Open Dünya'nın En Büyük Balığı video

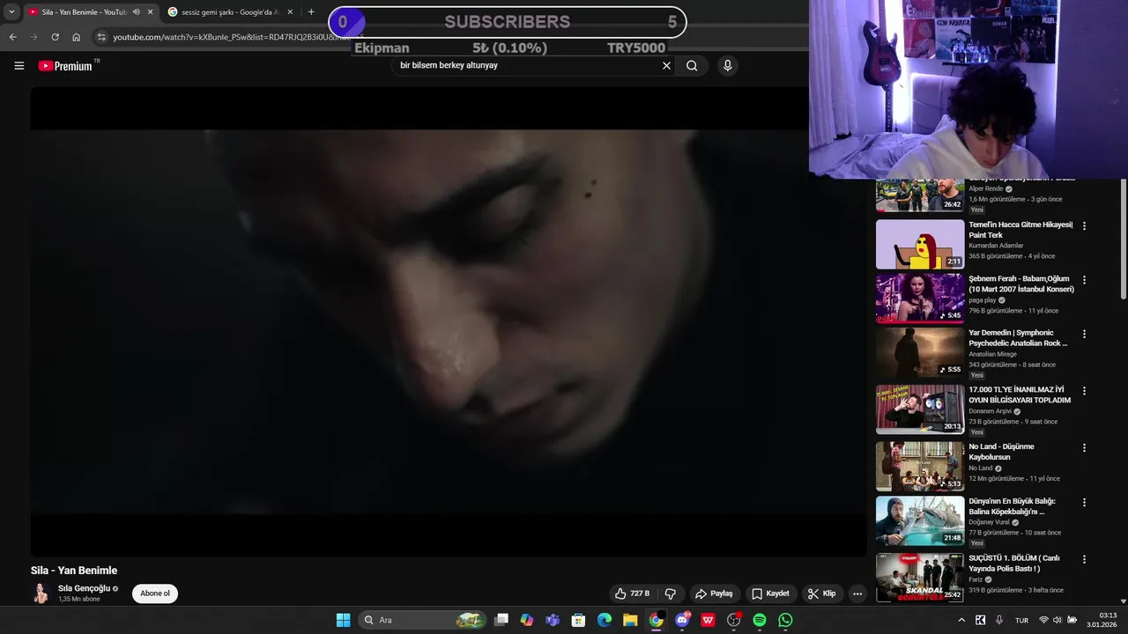coord(920,521)
